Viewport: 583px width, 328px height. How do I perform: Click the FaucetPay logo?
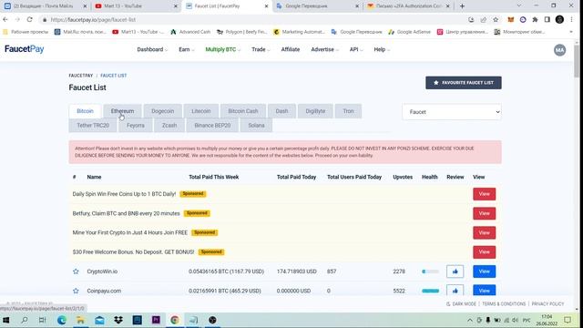click(25, 49)
